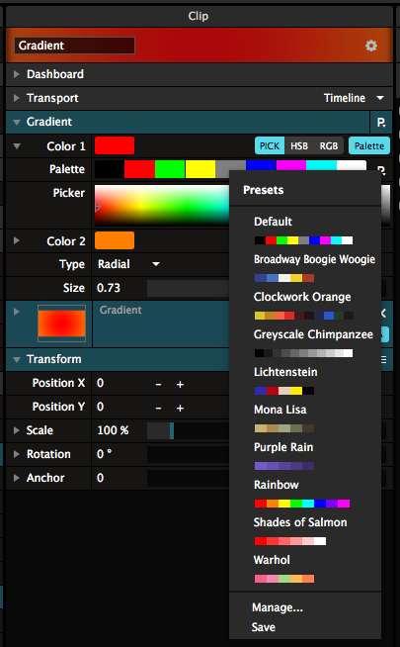Open clip settings gear icon

coord(370,46)
